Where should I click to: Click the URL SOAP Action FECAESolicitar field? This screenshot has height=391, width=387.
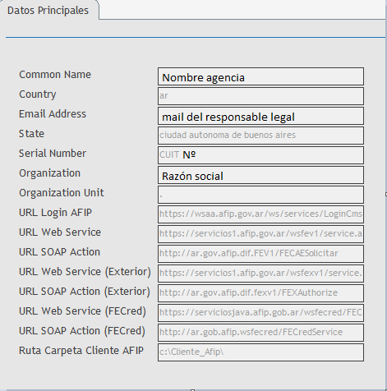260,254
